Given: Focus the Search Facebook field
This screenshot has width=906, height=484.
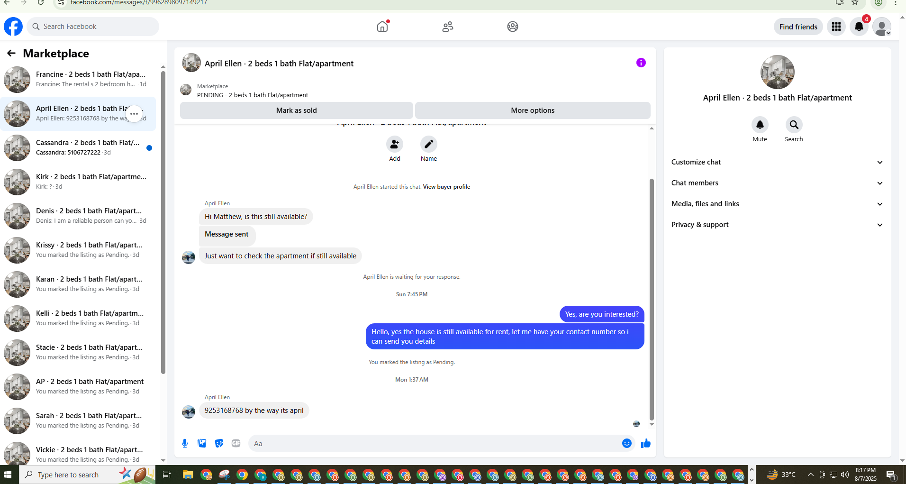Looking at the screenshot, I should coord(93,27).
